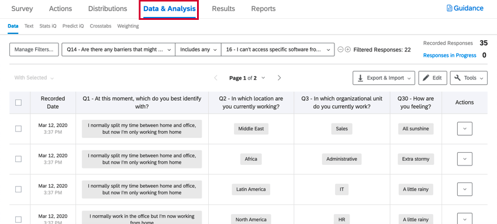
Task: Open page selector 'Page 1 of 2'
Action: click(x=247, y=78)
